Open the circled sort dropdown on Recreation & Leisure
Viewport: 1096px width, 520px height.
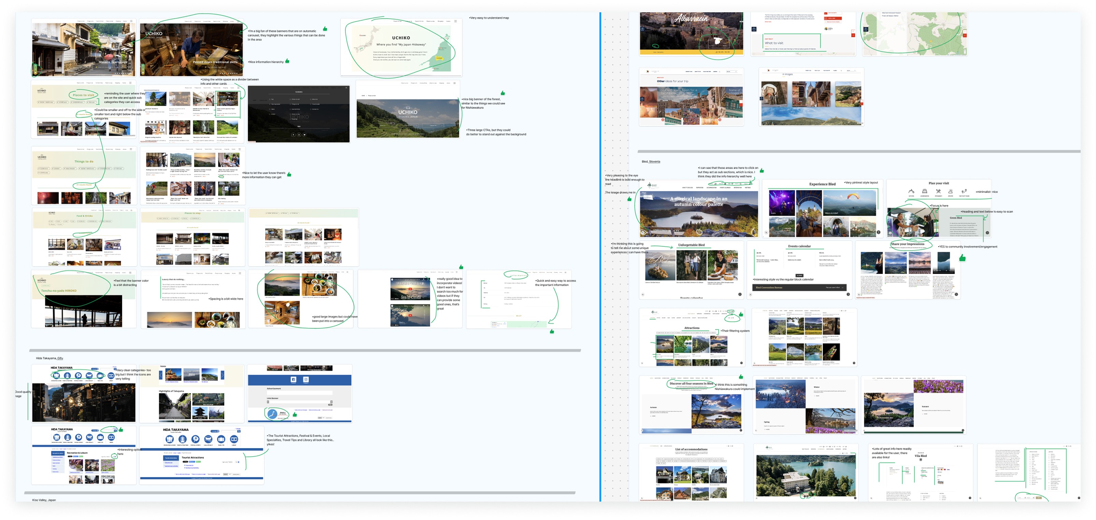pos(114,456)
